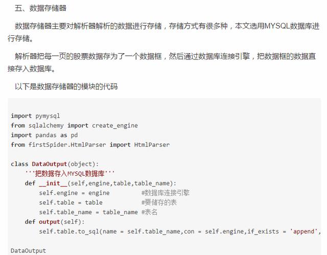The width and height of the screenshot is (327, 255).
Task: Click the import pandas as pd line
Action: (x=44, y=135)
